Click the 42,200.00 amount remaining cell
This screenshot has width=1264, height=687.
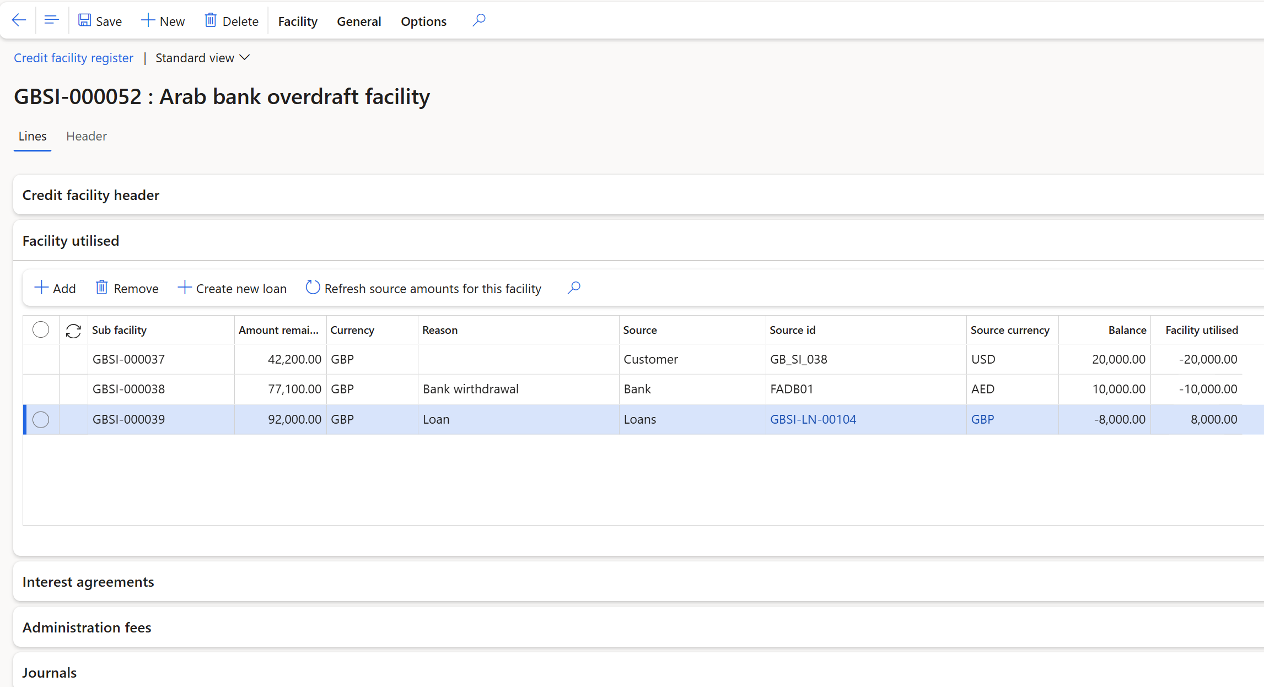281,359
